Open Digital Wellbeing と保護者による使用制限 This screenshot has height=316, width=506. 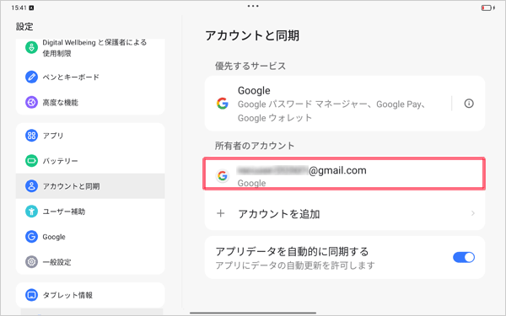click(x=90, y=48)
